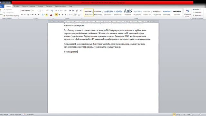Click the Italic formatting icon
Image resolution: width=206 pixels, height=116 pixels.
point(25,15)
